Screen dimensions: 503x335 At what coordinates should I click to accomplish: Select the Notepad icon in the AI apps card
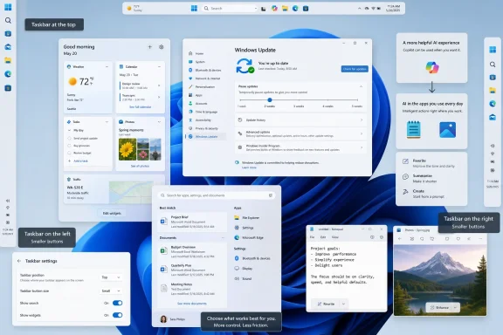pos(414,129)
